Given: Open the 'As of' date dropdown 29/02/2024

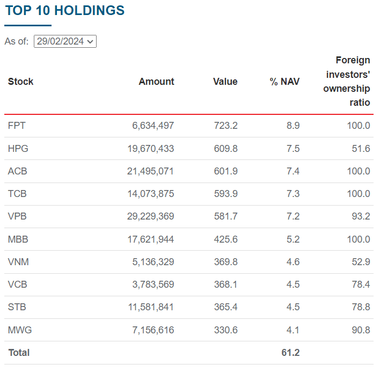Looking at the screenshot, I should pyautogui.click(x=65, y=41).
